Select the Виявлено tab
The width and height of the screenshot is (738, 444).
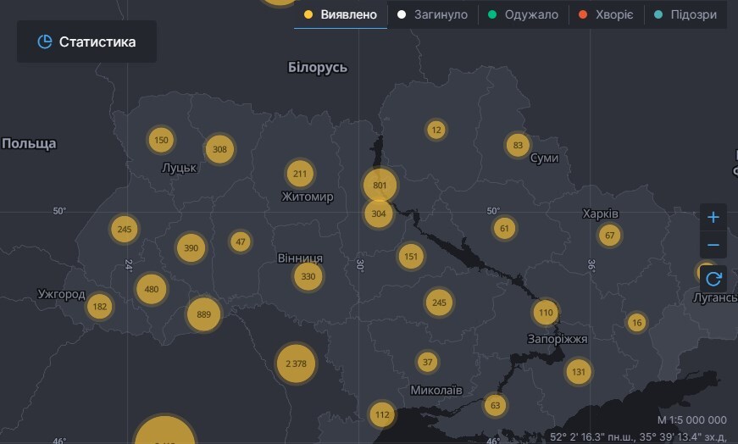(341, 14)
